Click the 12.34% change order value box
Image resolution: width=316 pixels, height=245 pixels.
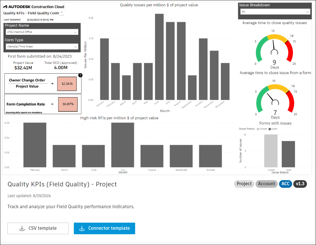pos(67,84)
